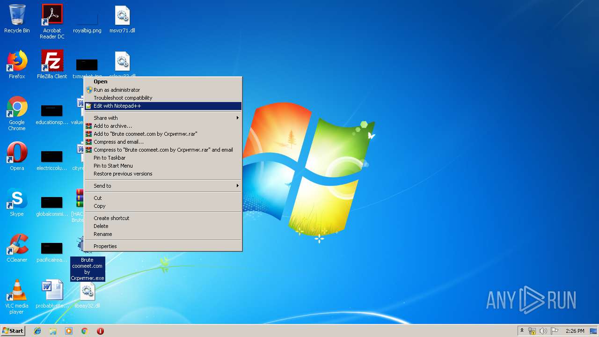Image resolution: width=599 pixels, height=337 pixels.
Task: Select msvcr71.dll file icon
Action: (122, 19)
